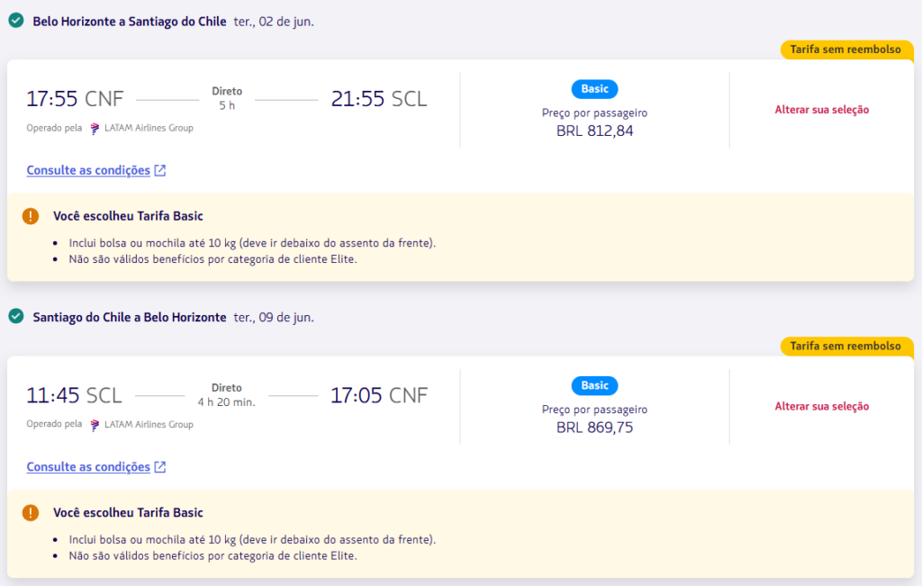This screenshot has width=922, height=586.
Task: Click orange warning icon in first Tarifa Basic notice
Action: pyautogui.click(x=32, y=216)
